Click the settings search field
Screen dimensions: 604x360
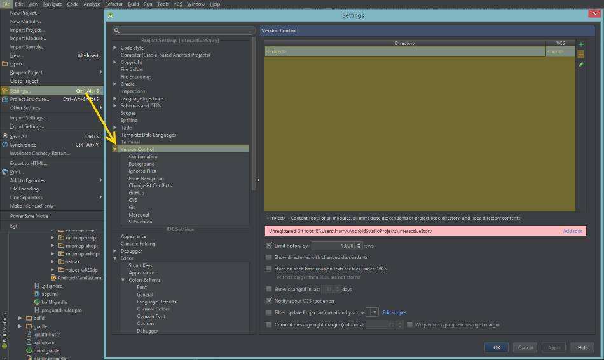[184, 30]
